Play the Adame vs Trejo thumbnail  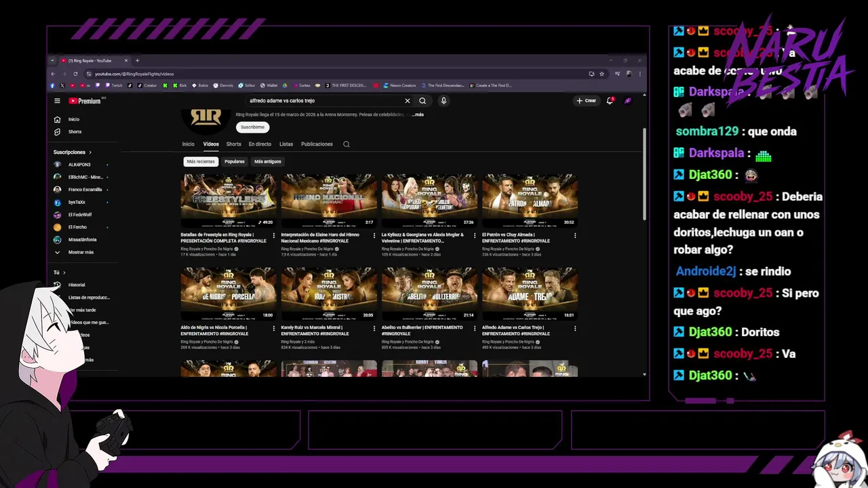pos(530,293)
